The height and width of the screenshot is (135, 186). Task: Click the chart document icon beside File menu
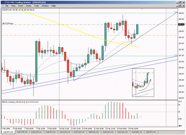pyautogui.click(x=3, y=6)
